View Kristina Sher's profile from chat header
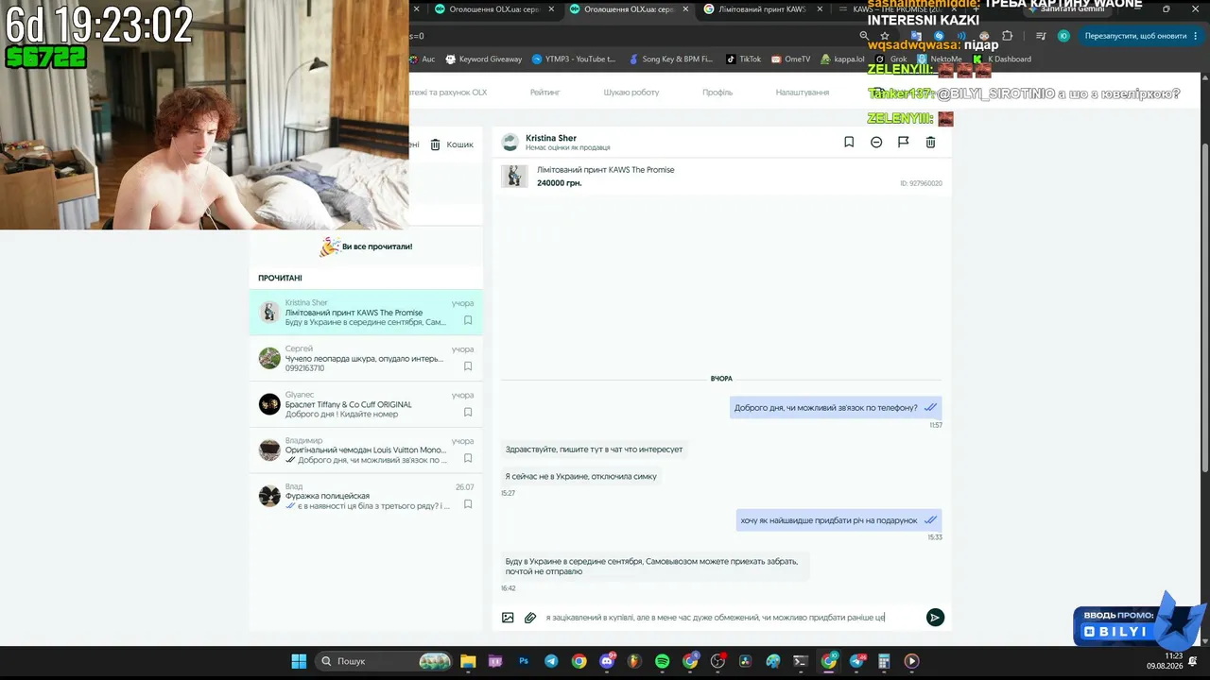 (x=551, y=138)
